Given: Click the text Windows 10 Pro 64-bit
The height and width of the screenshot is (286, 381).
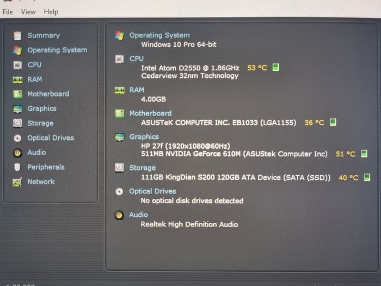Looking at the screenshot, I should [x=179, y=45].
